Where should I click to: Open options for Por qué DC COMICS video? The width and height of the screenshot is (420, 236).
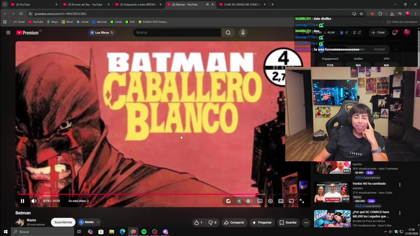click(400, 213)
